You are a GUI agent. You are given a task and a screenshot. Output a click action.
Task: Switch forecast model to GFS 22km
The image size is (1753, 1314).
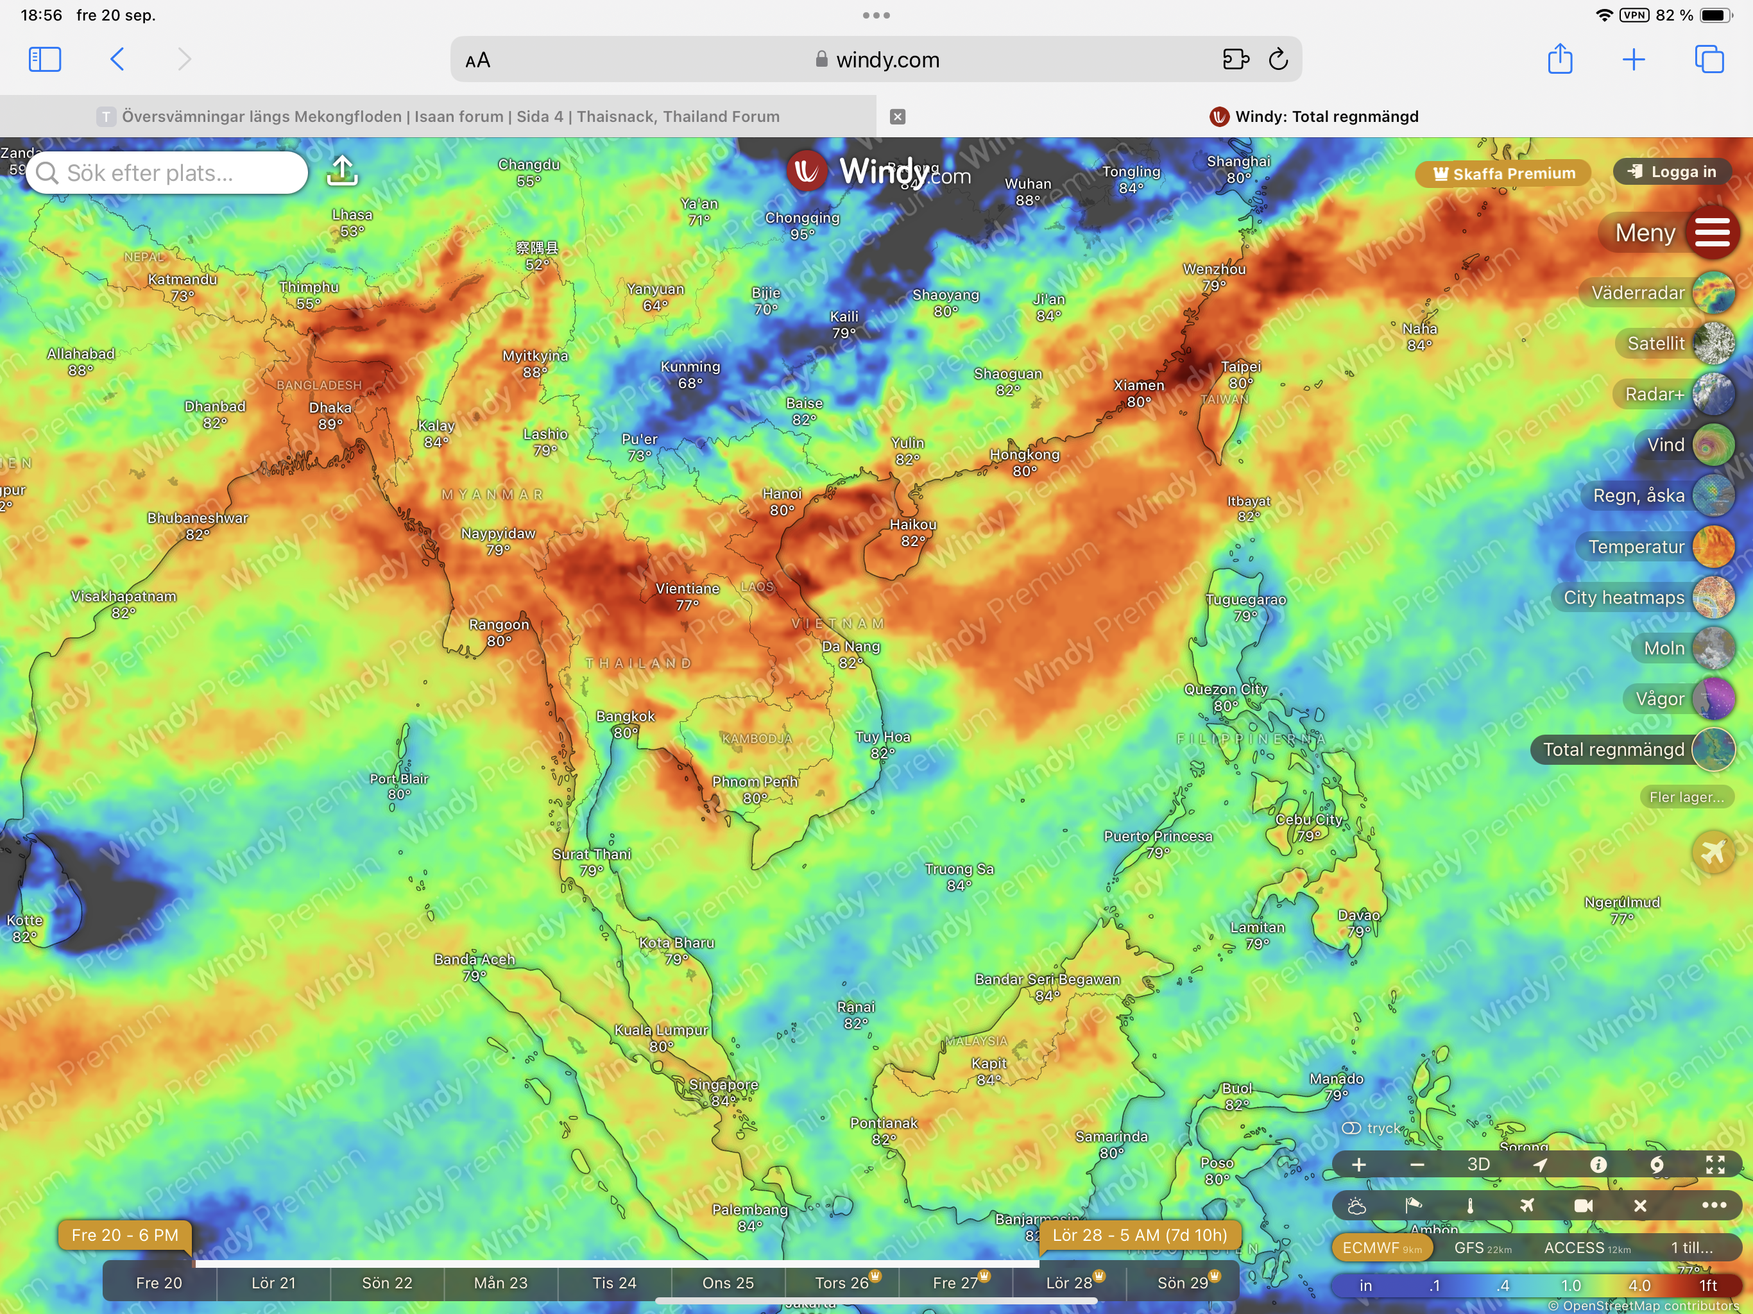[1482, 1248]
